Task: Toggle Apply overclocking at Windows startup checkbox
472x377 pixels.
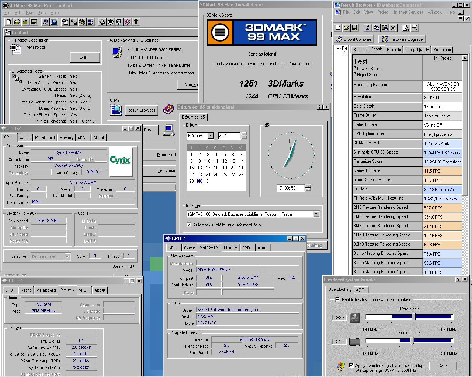Action: (351, 365)
